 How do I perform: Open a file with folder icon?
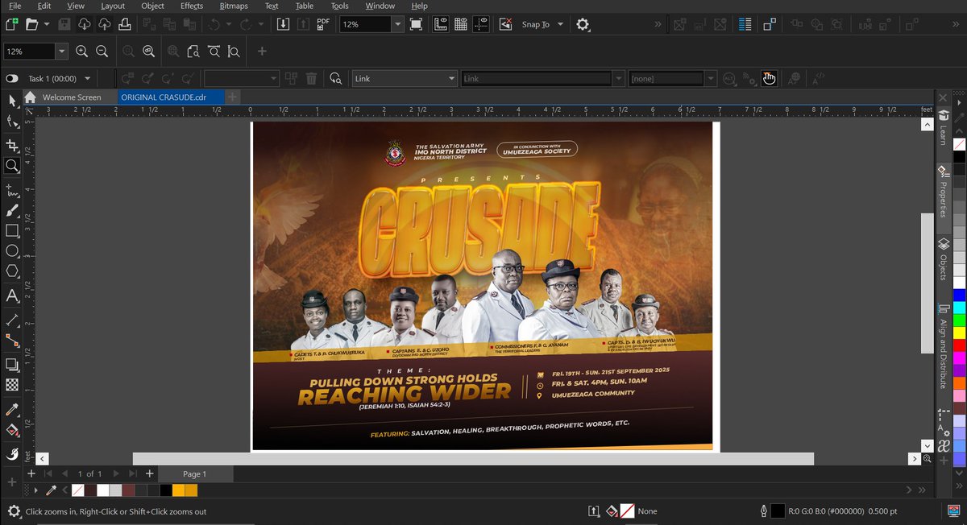pos(31,24)
